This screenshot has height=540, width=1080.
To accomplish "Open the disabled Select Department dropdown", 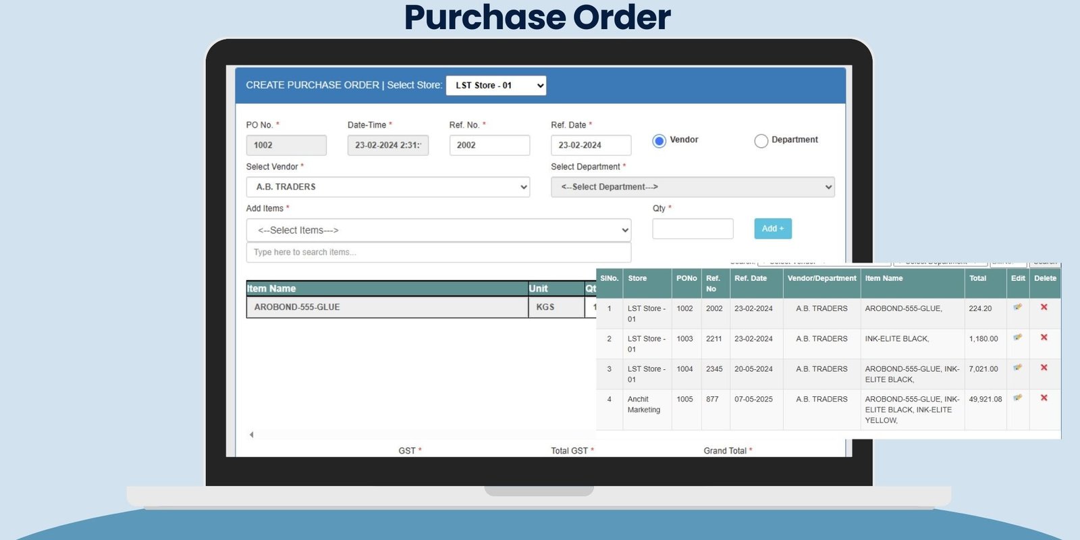I will pyautogui.click(x=693, y=187).
